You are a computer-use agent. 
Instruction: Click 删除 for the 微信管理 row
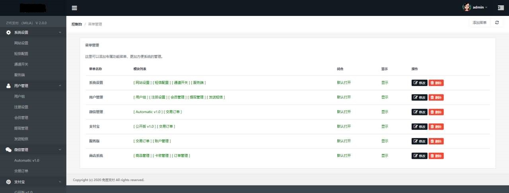coord(436,112)
